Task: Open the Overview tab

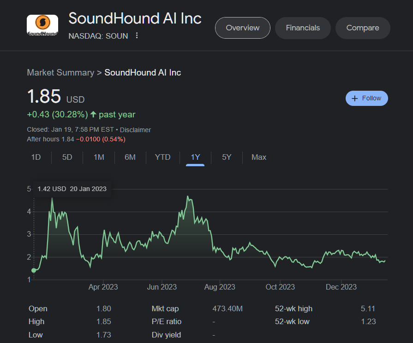Action: point(243,28)
